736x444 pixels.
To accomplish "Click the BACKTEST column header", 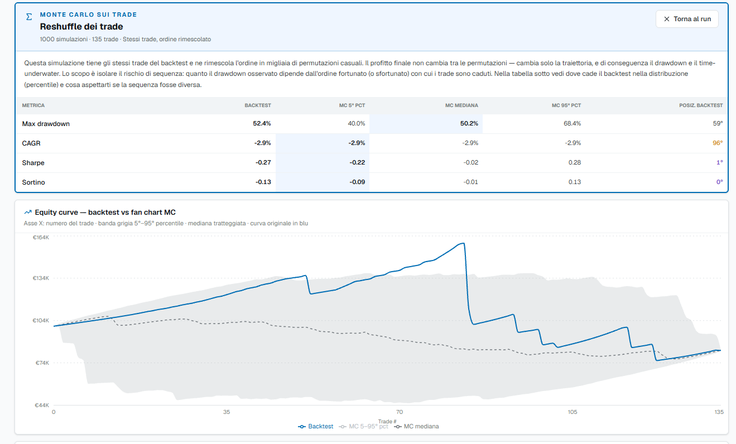I will [x=258, y=105].
